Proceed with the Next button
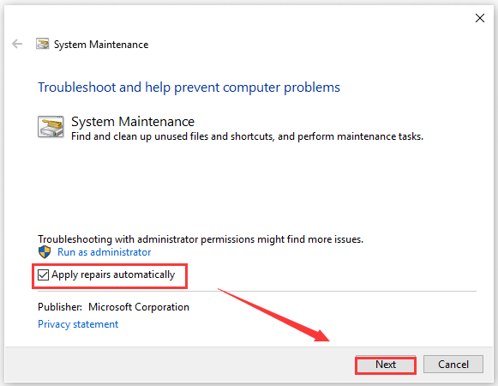The image size is (498, 386). [386, 365]
